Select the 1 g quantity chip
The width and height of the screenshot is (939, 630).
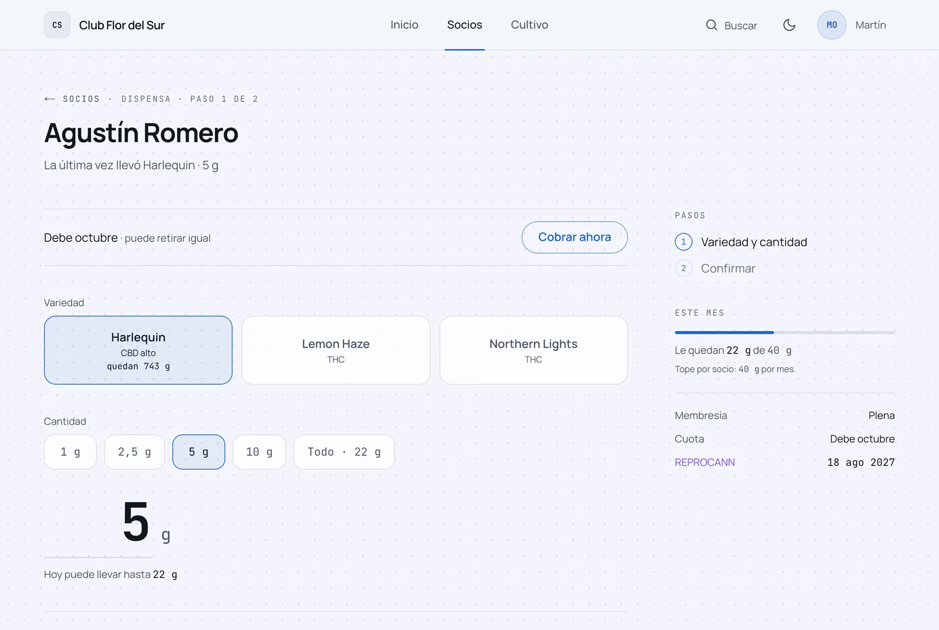pos(70,452)
